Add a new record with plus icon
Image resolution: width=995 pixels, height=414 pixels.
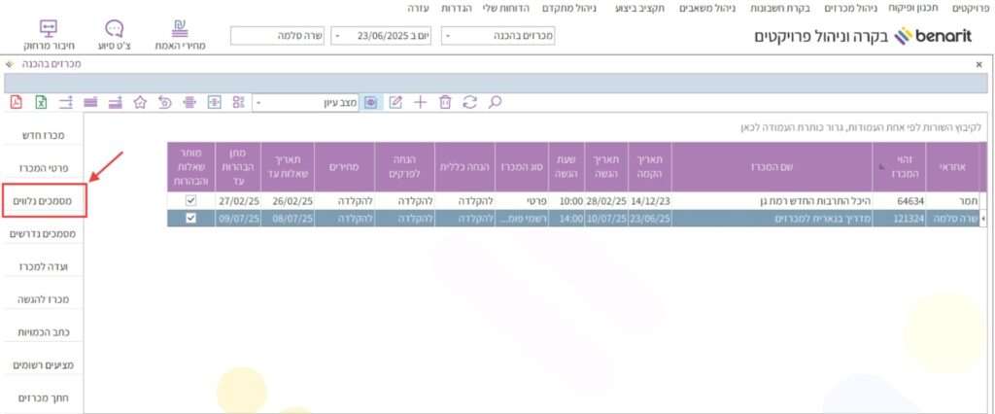coord(420,101)
